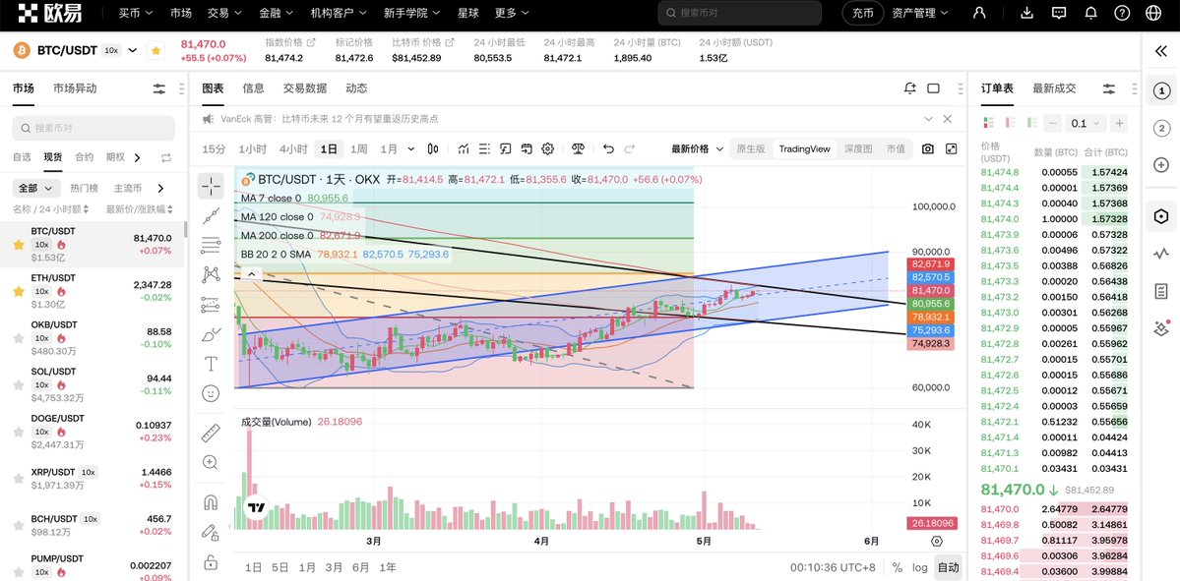The height and width of the screenshot is (581, 1180).
Task: Switch chart layout rectangle icon
Action: tap(933, 87)
